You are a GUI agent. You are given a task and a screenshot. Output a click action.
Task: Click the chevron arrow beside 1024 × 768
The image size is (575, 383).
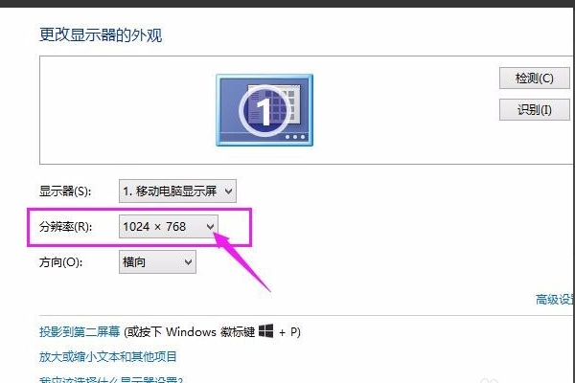[x=210, y=227]
